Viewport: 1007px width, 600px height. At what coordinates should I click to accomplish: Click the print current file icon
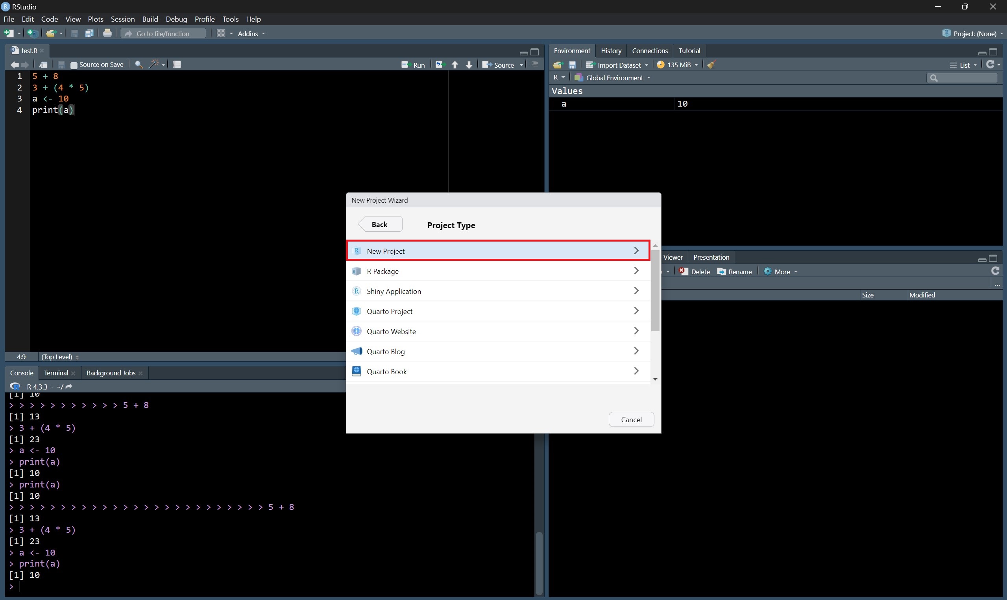(x=107, y=33)
